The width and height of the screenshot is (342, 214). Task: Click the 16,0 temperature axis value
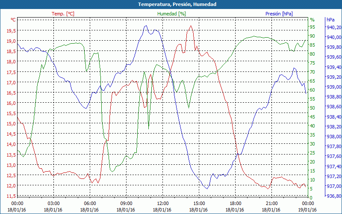(x=11, y=103)
